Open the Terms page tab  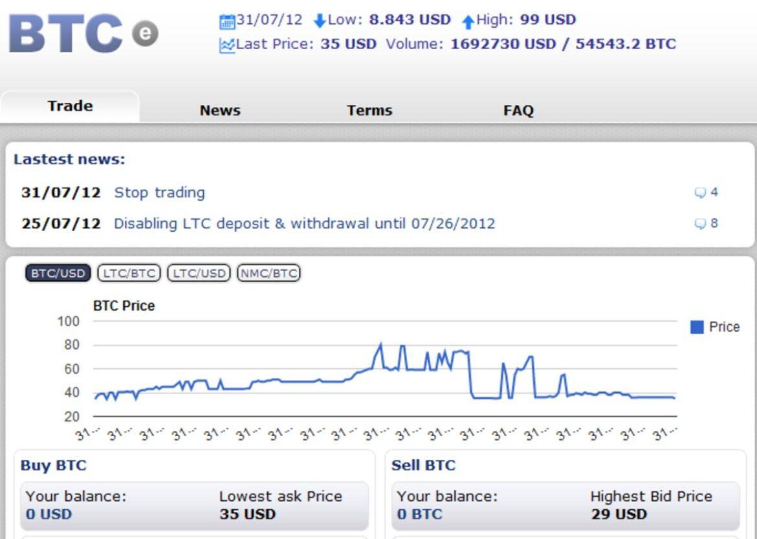coord(369,111)
